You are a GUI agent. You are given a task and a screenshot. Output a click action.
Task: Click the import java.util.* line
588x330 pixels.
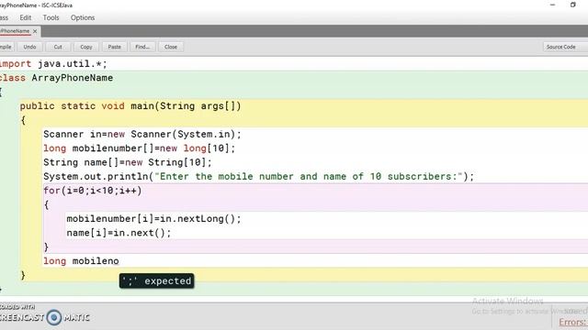53,63
